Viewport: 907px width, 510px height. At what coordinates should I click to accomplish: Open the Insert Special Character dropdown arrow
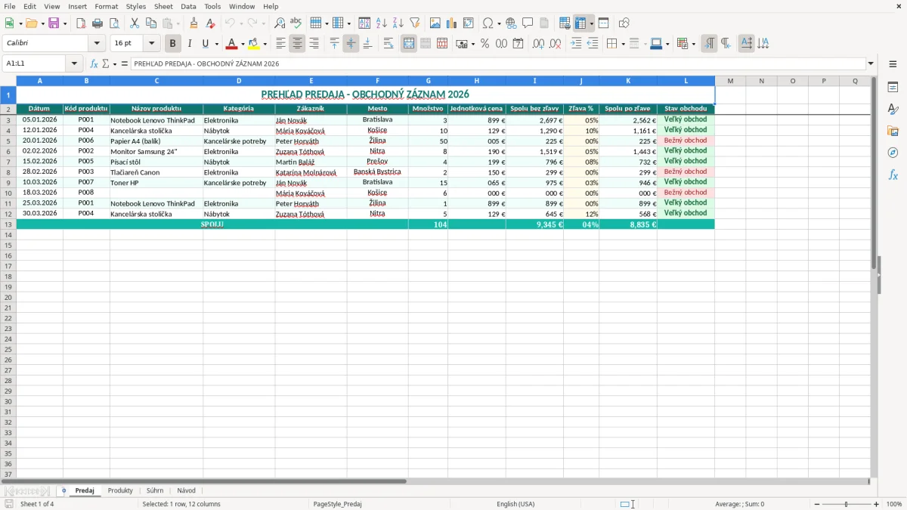coord(500,23)
